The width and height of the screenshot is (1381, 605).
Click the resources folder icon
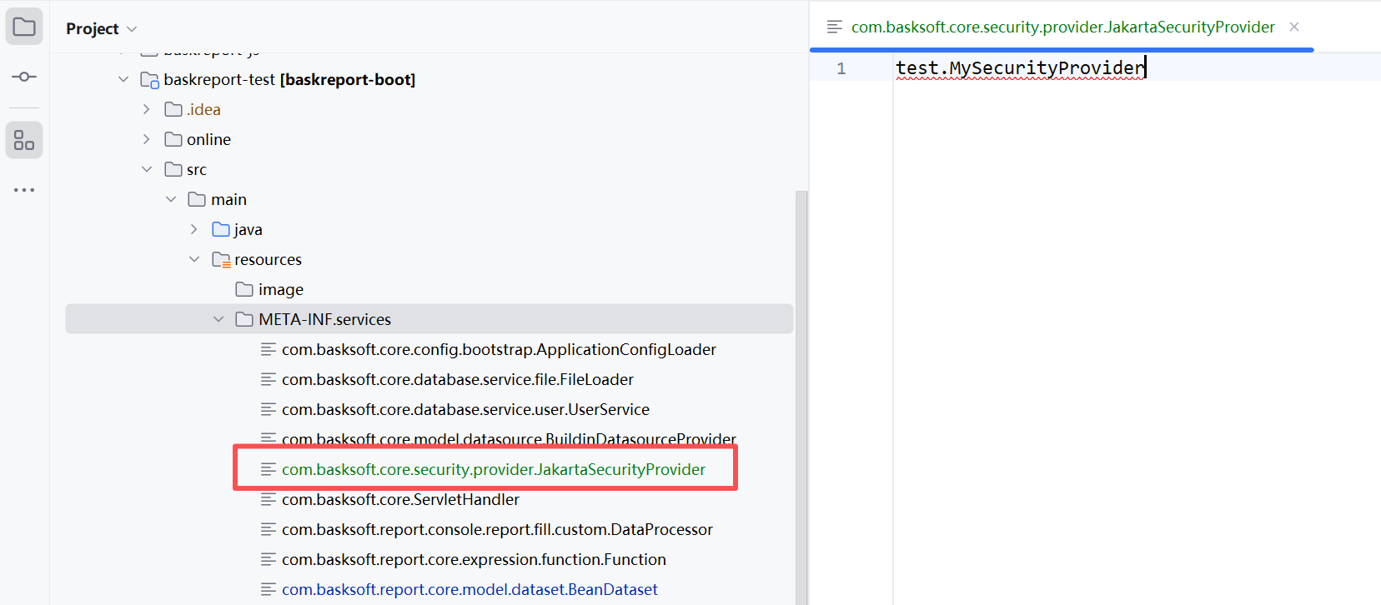(221, 260)
